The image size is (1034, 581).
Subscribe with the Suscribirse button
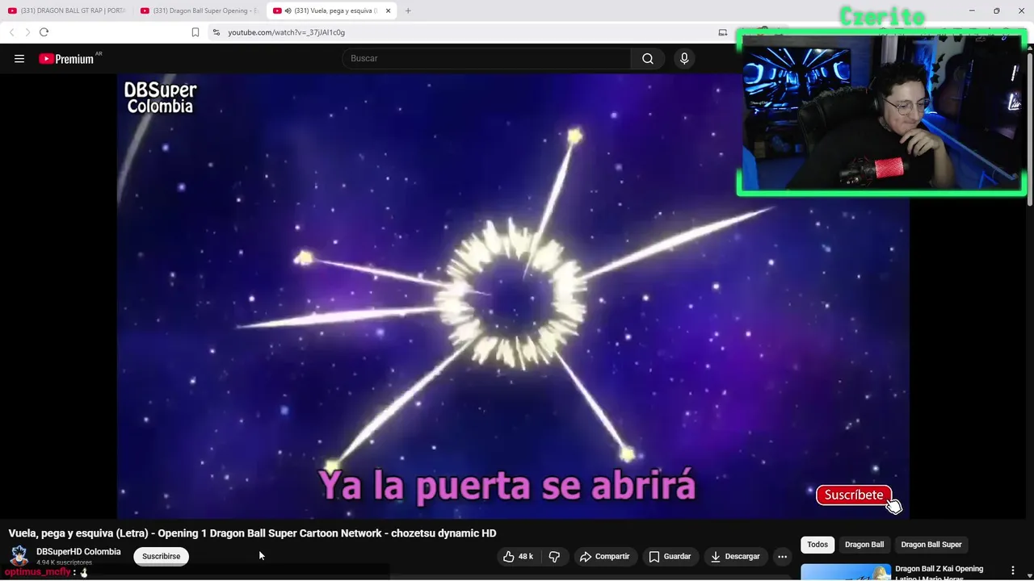(161, 557)
